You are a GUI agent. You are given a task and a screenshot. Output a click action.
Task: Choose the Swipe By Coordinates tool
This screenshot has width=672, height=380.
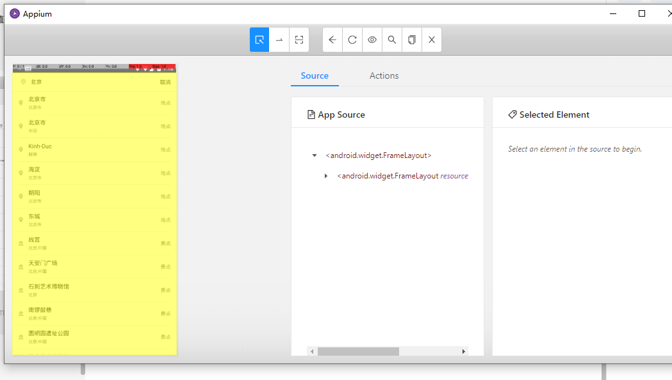pyautogui.click(x=279, y=40)
